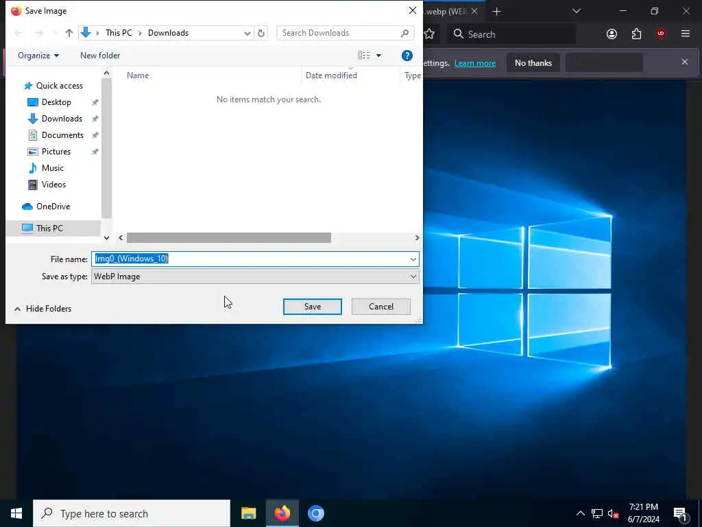This screenshot has width=702, height=527.
Task: Open the Firefox list all tabs chevron
Action: point(576,11)
